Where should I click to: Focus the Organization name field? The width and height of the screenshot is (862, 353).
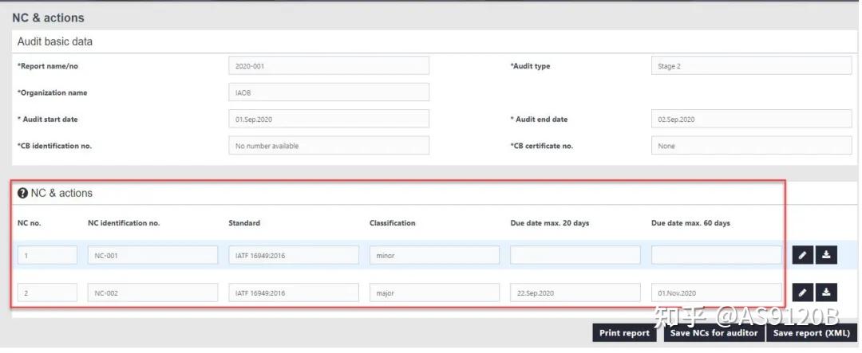[328, 92]
